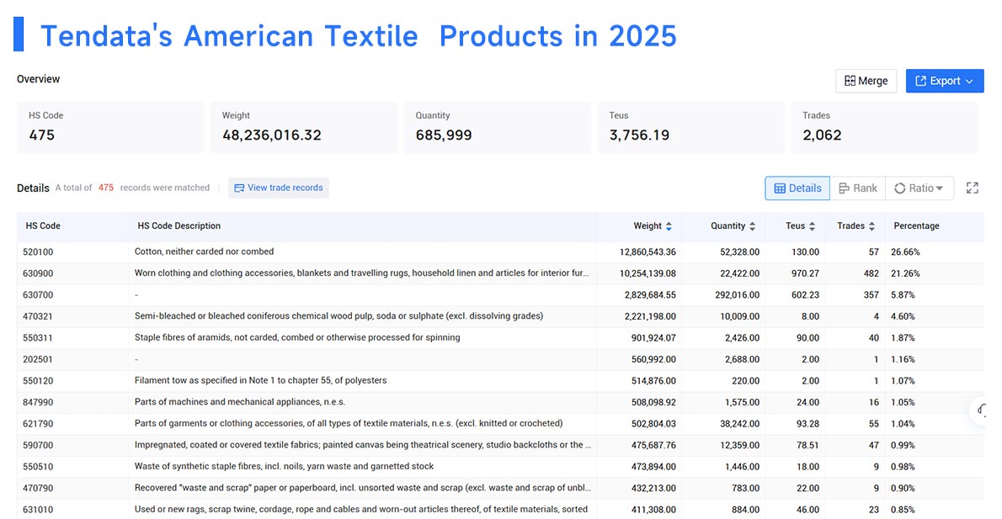The height and width of the screenshot is (519, 1002).
Task: Click HS Code 630900 cell
Action: click(39, 273)
